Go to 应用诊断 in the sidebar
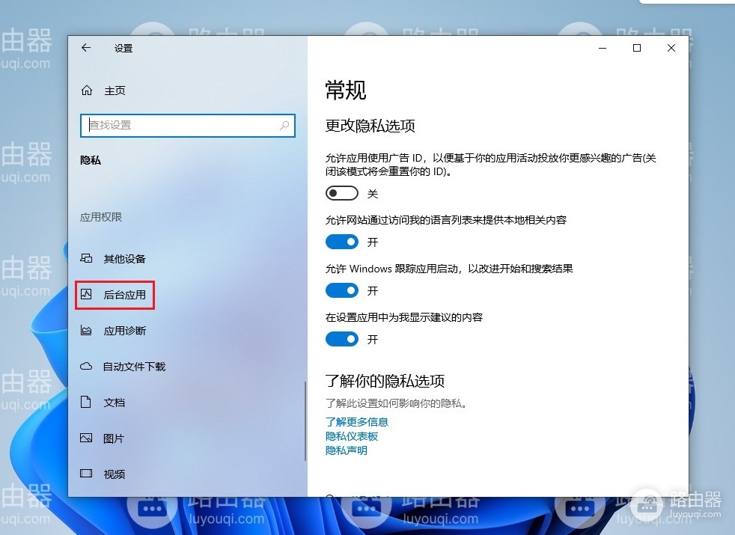The width and height of the screenshot is (735, 535). coord(125,331)
